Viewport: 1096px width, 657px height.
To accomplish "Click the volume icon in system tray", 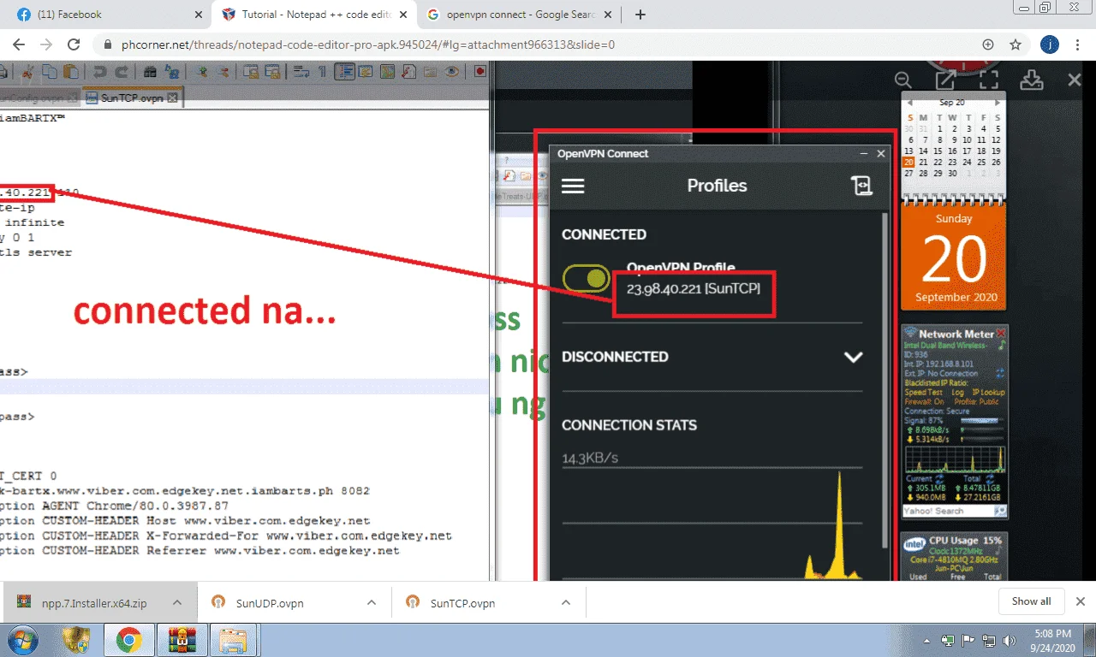I will 1010,641.
